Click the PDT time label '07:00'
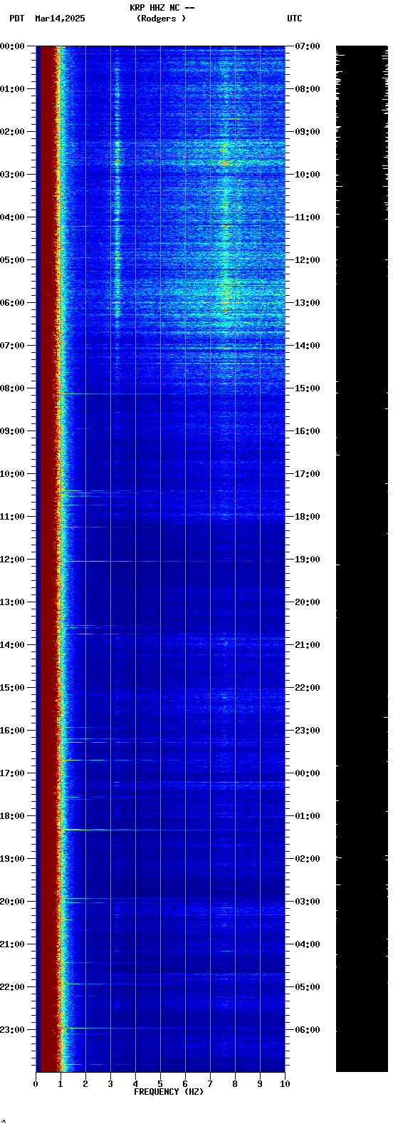The height and width of the screenshot is (1129, 393). [12, 346]
